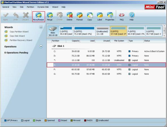
Task: Launch Copy Disk Wizard link
Action: pos(17,36)
